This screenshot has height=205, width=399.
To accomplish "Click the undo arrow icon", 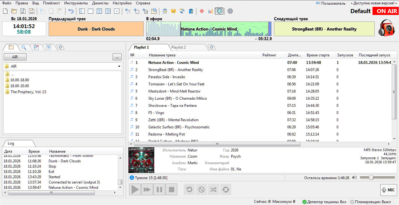I will point(71,11).
